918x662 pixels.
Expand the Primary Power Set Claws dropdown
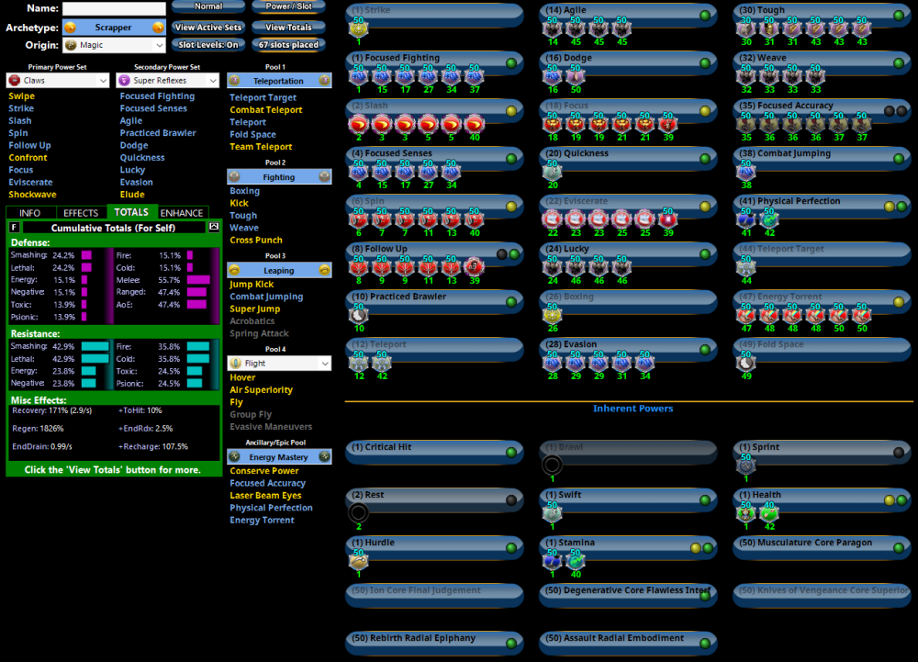57,81
